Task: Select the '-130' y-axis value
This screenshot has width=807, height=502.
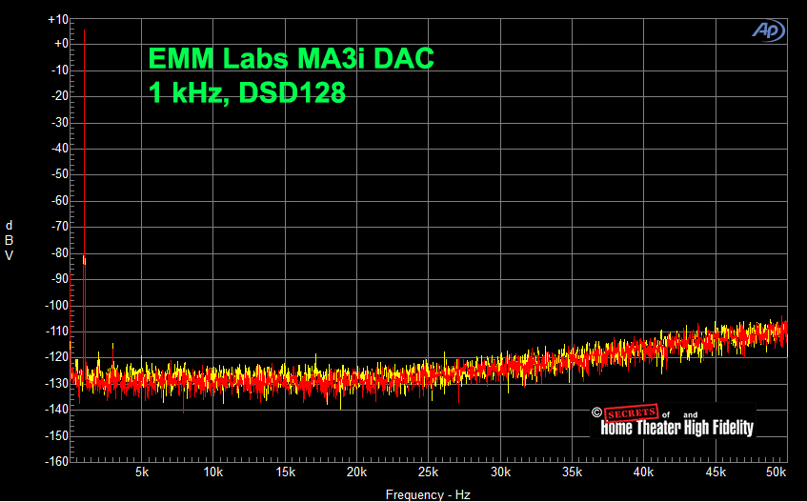Action: (x=56, y=384)
